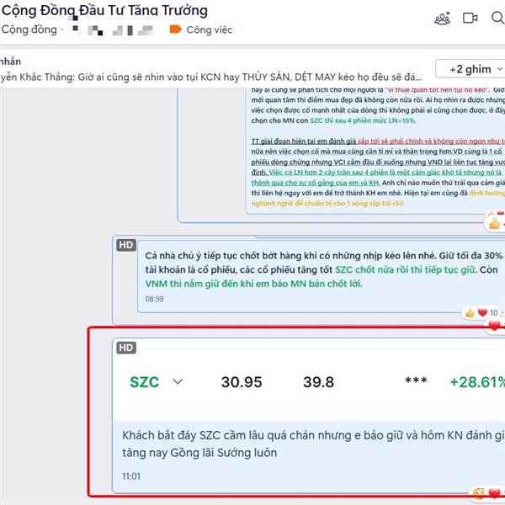Click the orange Công việc tag icon

point(176,29)
